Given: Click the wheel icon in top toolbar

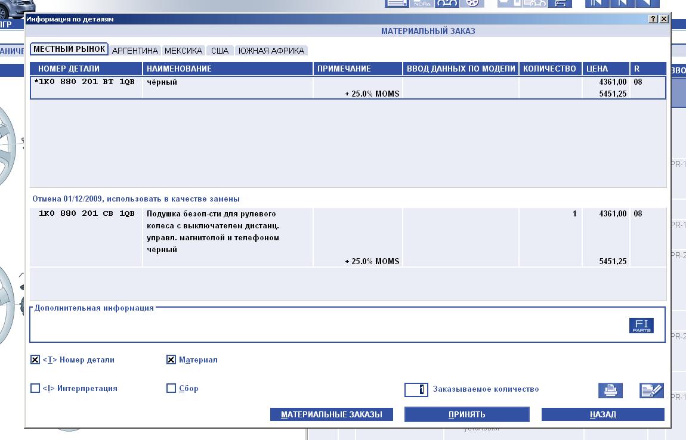Looking at the screenshot, I should (471, 3).
